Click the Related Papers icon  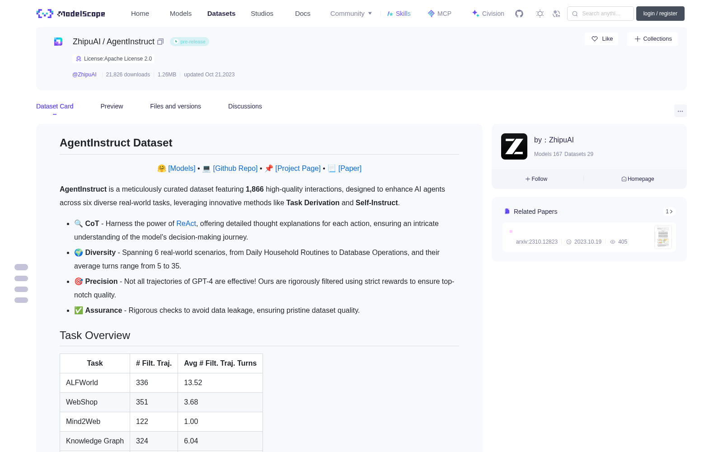click(507, 212)
